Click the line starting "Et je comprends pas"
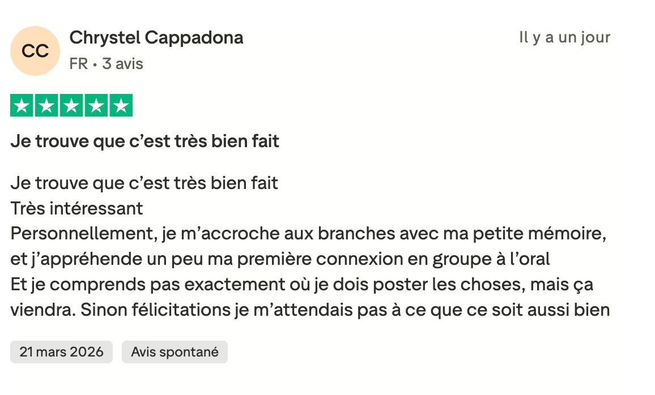 coord(302,285)
